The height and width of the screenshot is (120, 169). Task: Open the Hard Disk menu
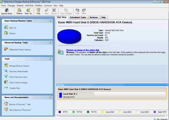pyautogui.click(x=29, y=5)
